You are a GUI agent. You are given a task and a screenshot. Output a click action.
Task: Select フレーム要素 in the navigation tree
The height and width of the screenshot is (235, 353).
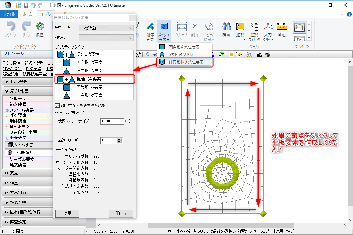point(28,110)
